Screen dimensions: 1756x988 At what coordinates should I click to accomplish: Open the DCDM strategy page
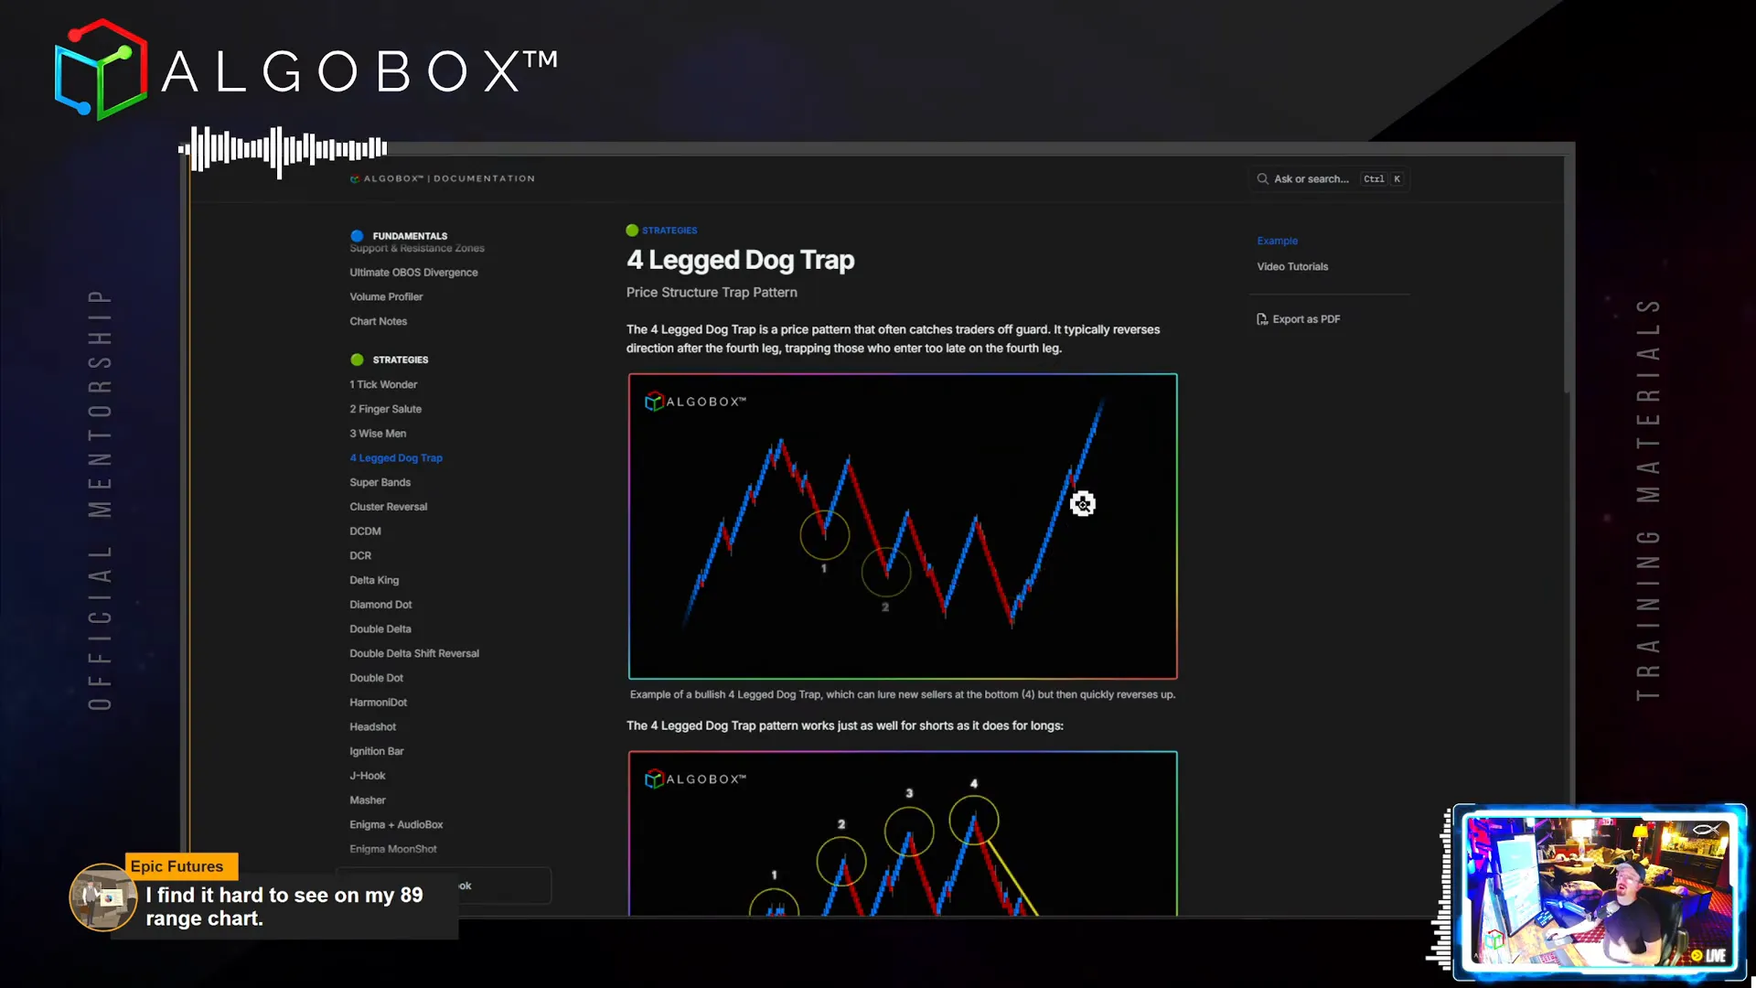click(x=365, y=532)
